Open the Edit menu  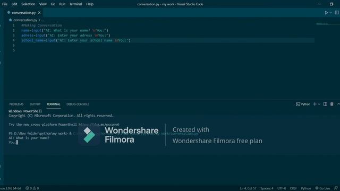click(14, 4)
